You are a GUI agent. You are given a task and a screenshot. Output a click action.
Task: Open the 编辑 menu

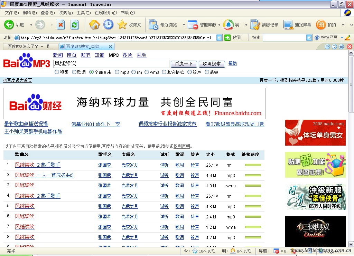click(x=30, y=13)
